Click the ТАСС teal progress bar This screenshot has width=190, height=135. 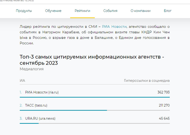pyautogui.click(x=63, y=110)
